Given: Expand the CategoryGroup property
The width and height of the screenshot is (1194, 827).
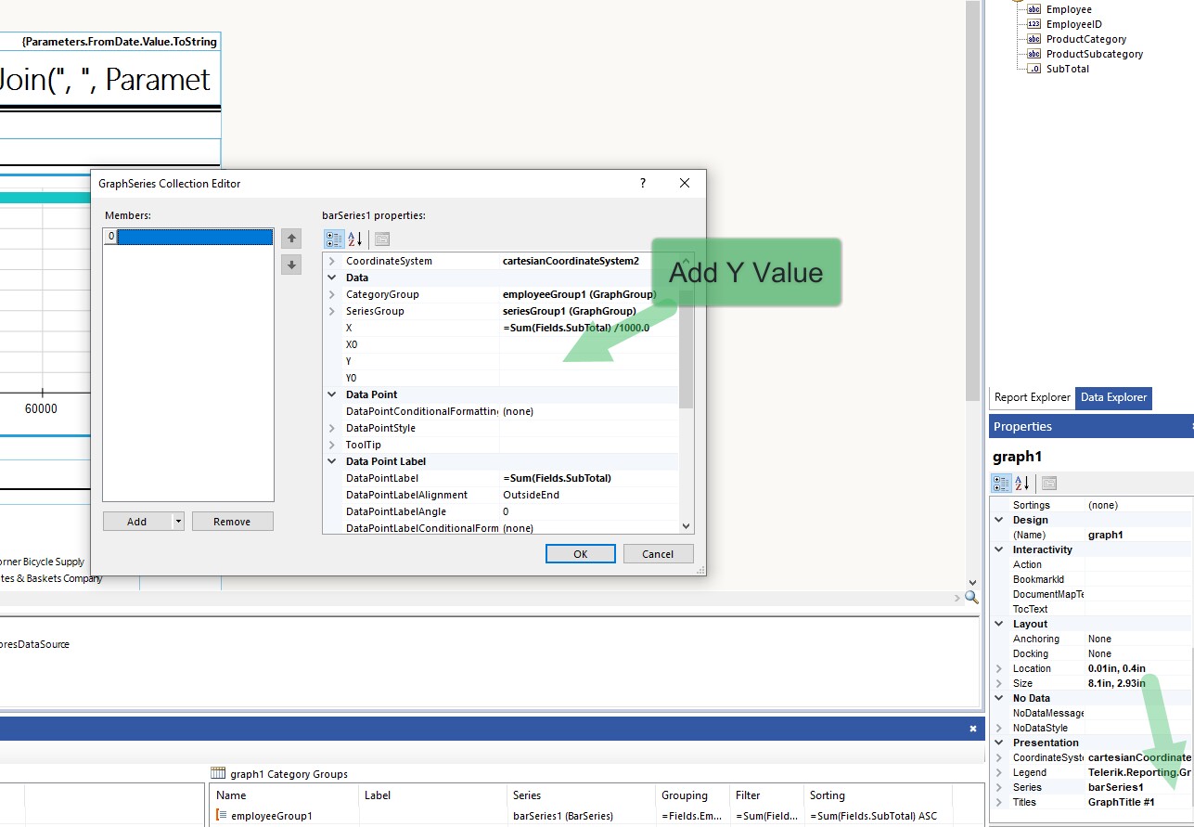Looking at the screenshot, I should tap(332, 294).
